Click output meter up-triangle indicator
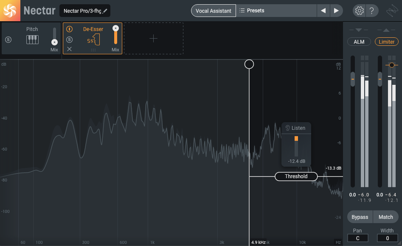This screenshot has width=402, height=246. tap(386, 30)
